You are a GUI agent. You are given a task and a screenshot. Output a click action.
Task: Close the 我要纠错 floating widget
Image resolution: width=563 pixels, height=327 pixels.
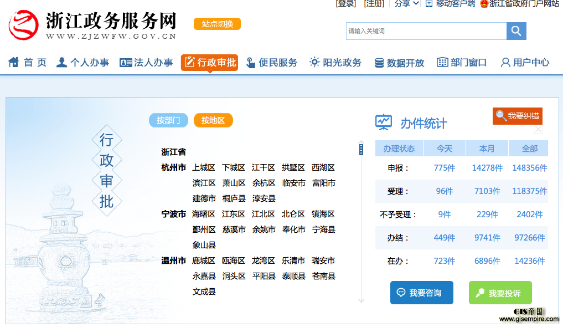pos(538,129)
